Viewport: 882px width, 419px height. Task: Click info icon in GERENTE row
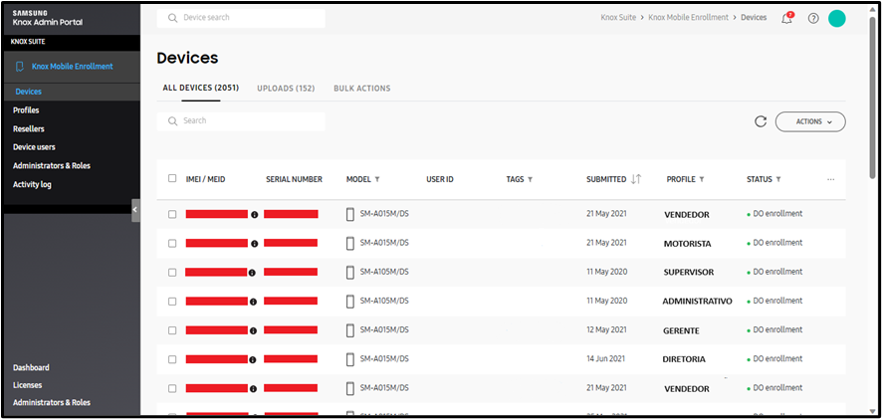[253, 330]
